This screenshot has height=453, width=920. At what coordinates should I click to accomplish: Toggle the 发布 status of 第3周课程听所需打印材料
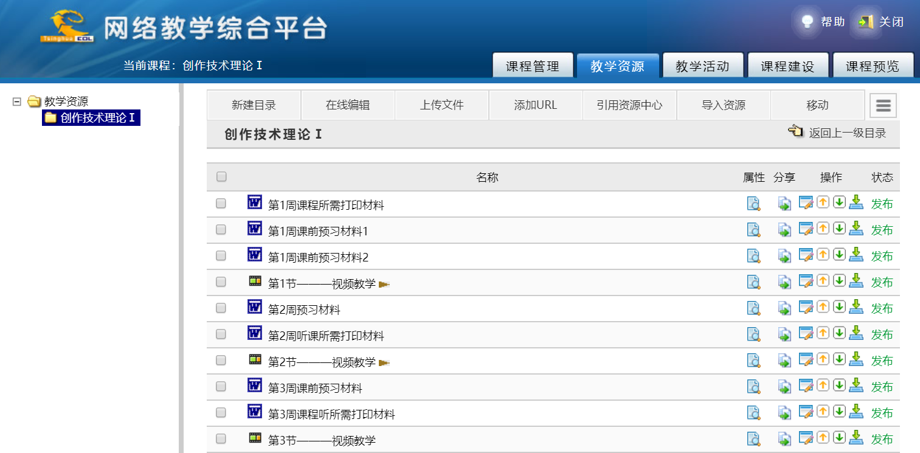pyautogui.click(x=882, y=413)
